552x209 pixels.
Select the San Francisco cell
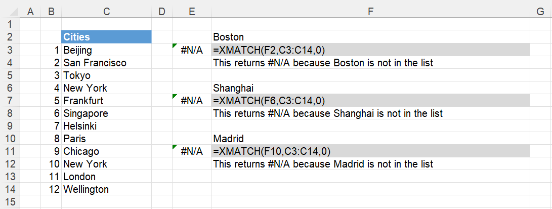pos(107,63)
